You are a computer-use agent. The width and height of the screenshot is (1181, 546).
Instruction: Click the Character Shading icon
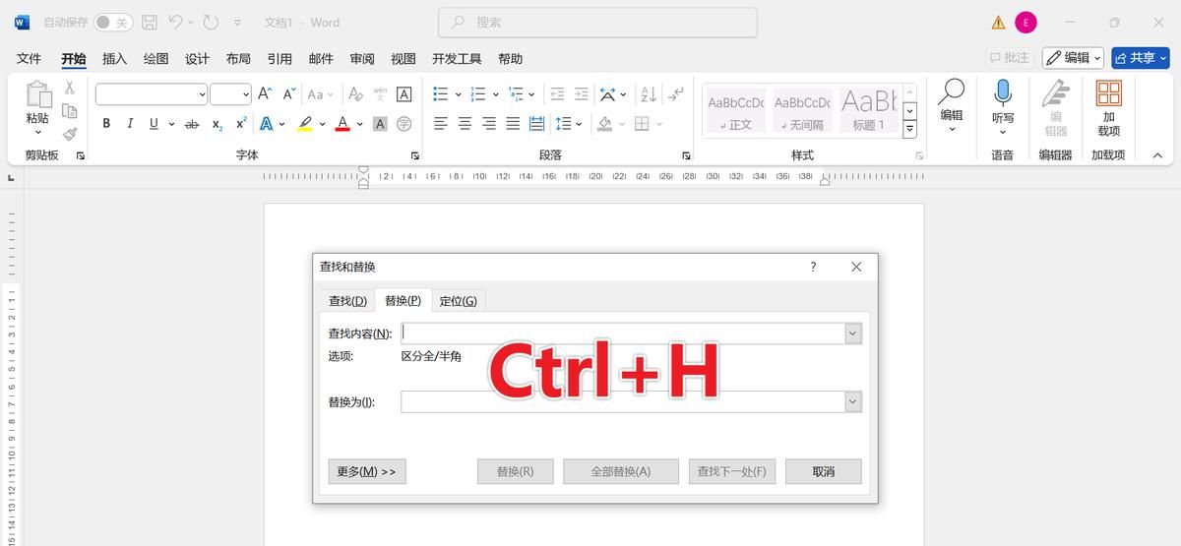[381, 124]
